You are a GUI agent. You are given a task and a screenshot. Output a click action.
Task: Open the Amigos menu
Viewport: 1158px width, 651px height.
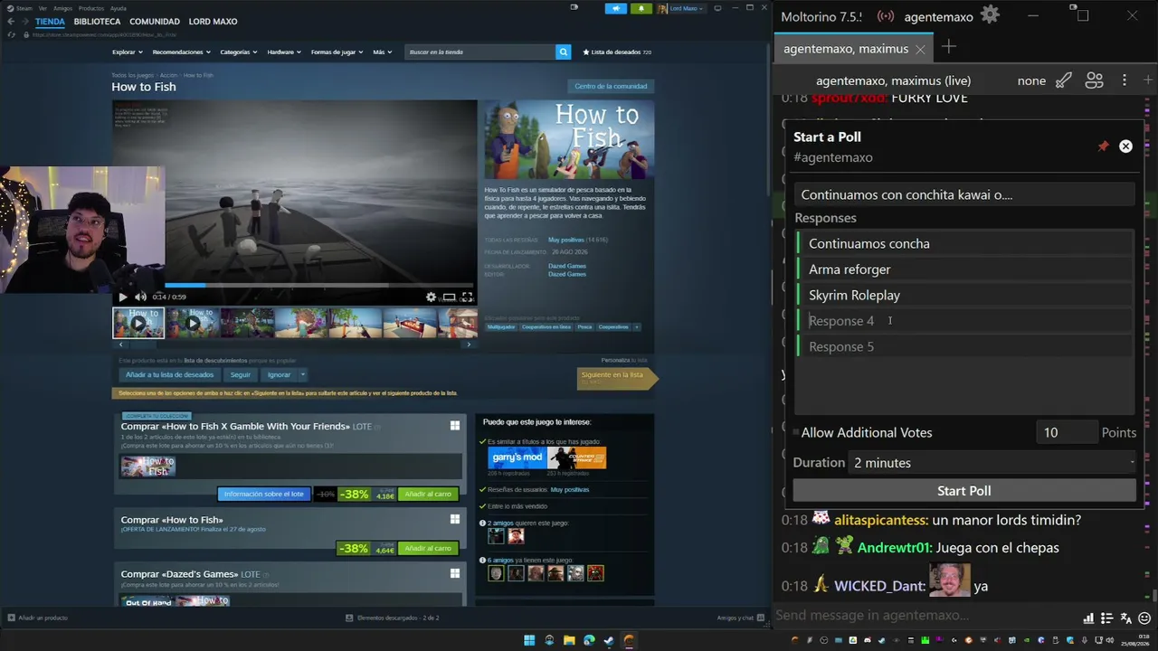tap(62, 8)
